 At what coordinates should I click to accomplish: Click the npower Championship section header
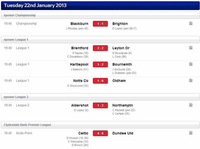[100, 15]
